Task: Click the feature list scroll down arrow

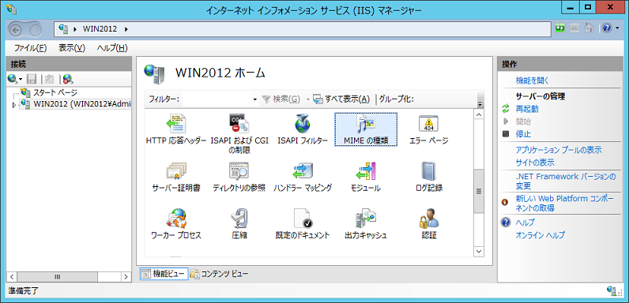Action: [479, 251]
